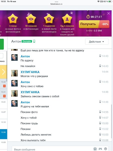113x151 pixels.
Task: Open the emoji smiley picker
Action: pyautogui.click(x=105, y=149)
